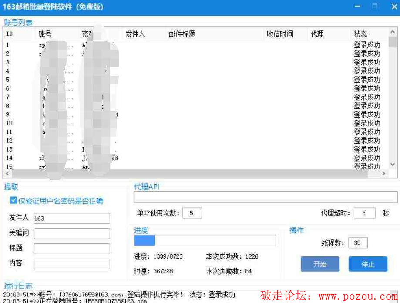400x303 pixels.
Task: Click log line for account 13760617655@163.com
Action: pos(119,295)
